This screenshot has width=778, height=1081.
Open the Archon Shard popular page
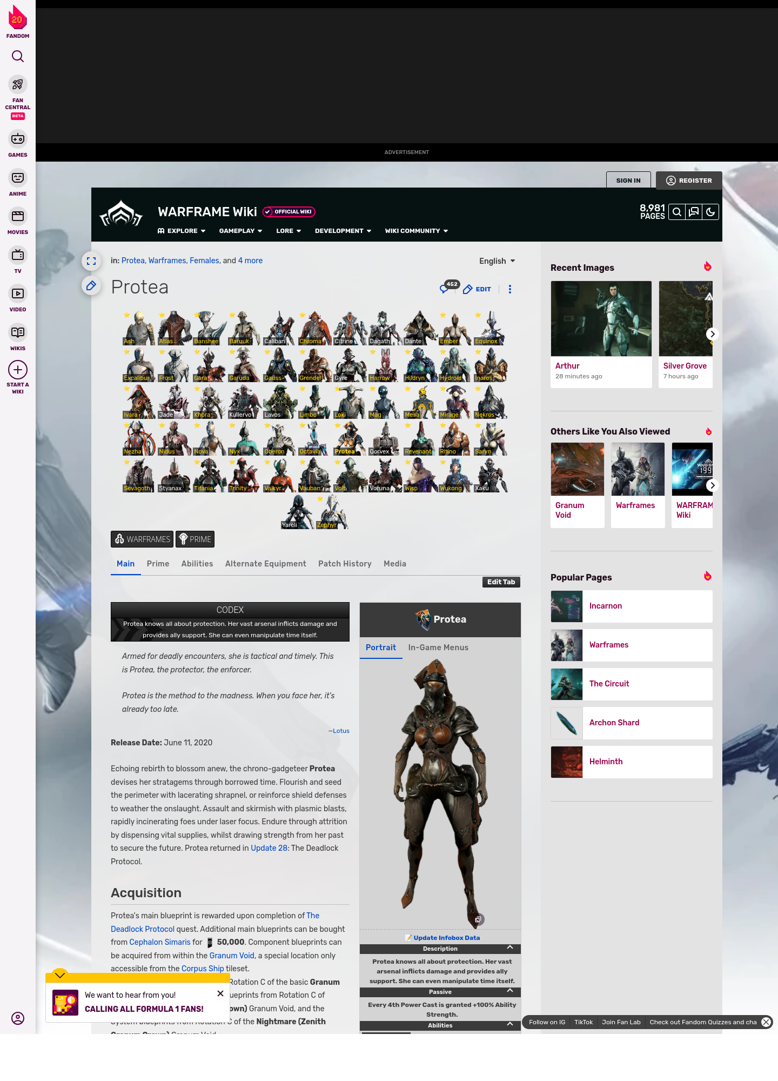click(x=632, y=723)
